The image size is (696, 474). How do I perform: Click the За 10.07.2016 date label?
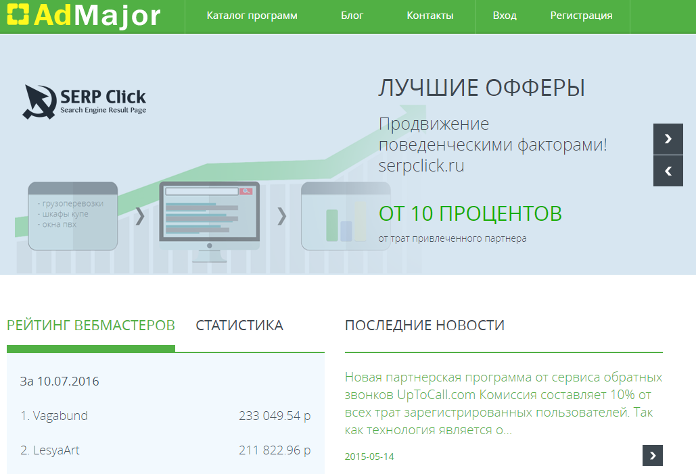tap(60, 381)
